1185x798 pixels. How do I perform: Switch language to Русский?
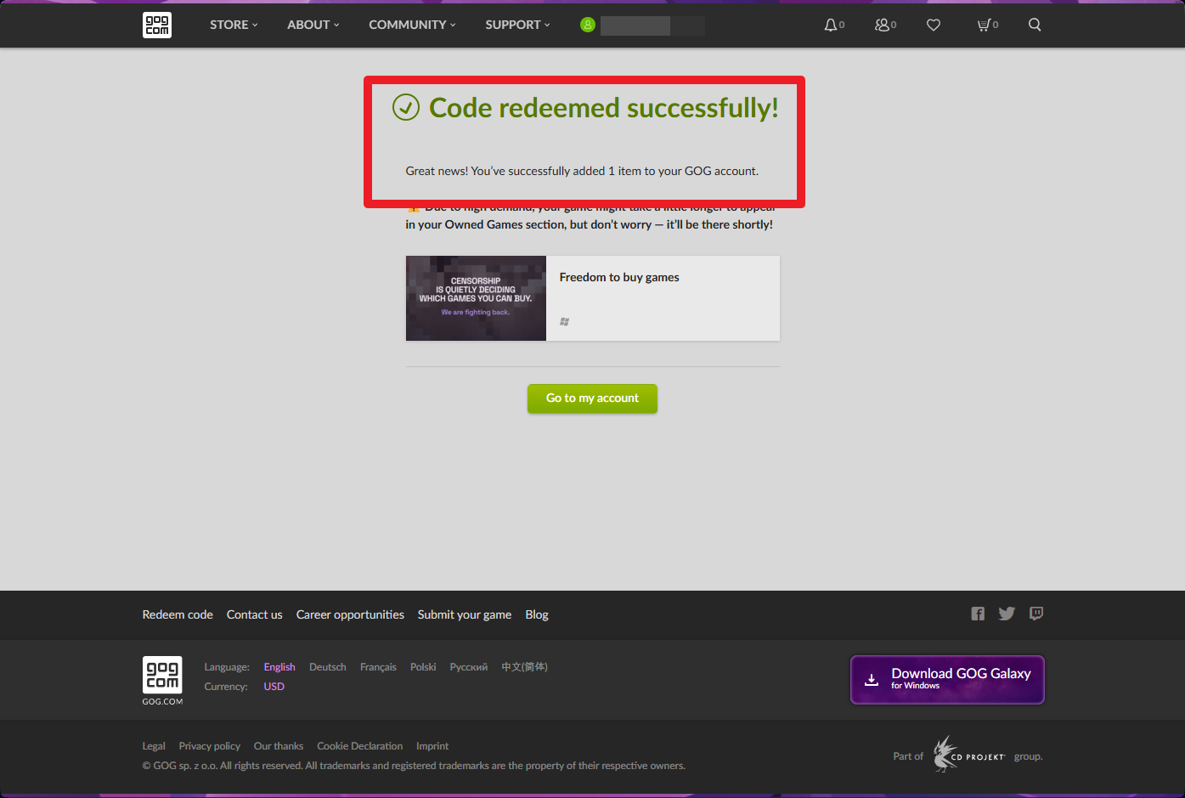[x=469, y=667]
